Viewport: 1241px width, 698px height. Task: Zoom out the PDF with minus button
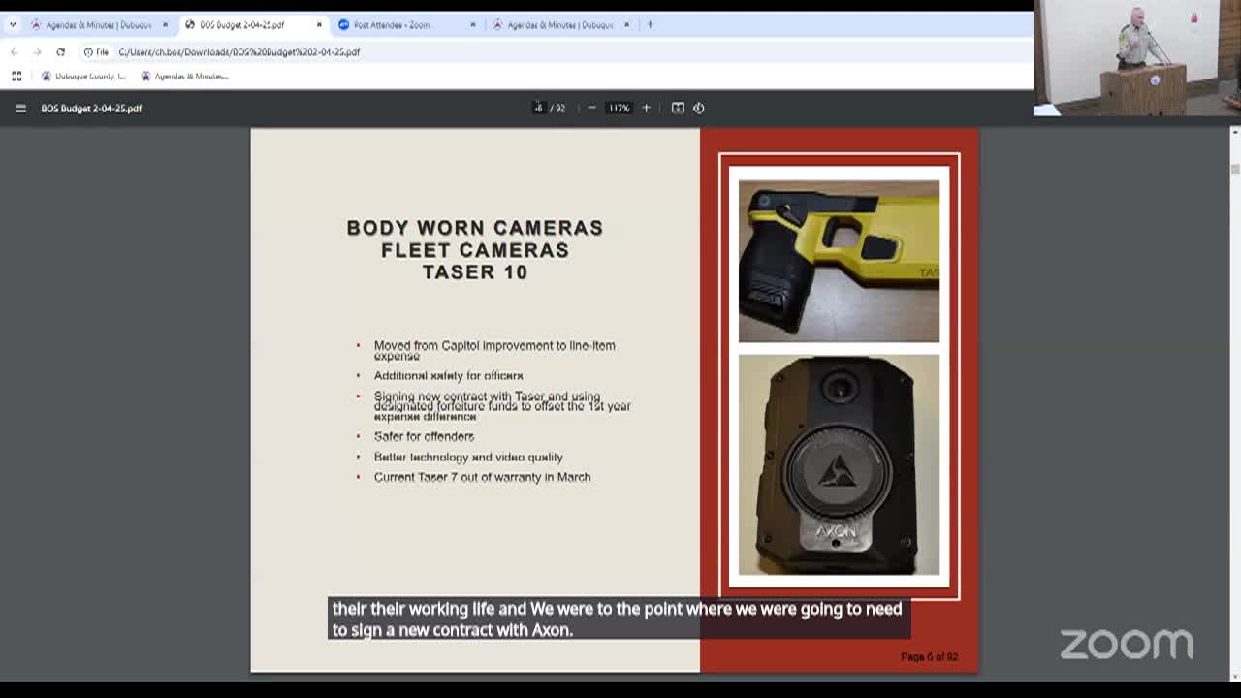click(x=591, y=108)
